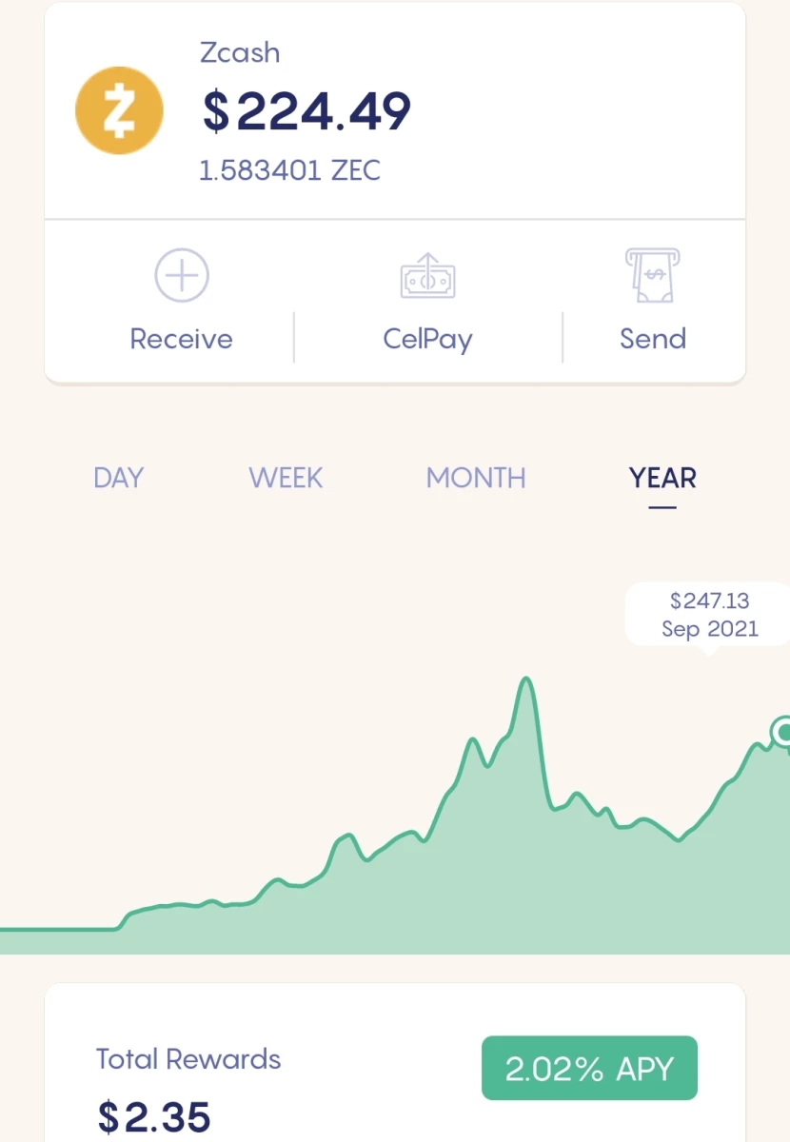Open CelPay via the money icon
The image size is (790, 1142).
pyautogui.click(x=427, y=277)
